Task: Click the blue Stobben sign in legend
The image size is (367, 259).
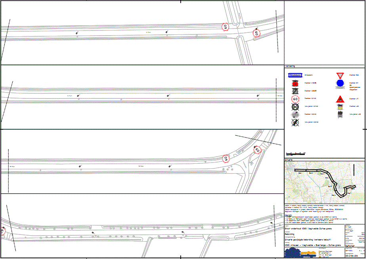Action: click(x=295, y=75)
